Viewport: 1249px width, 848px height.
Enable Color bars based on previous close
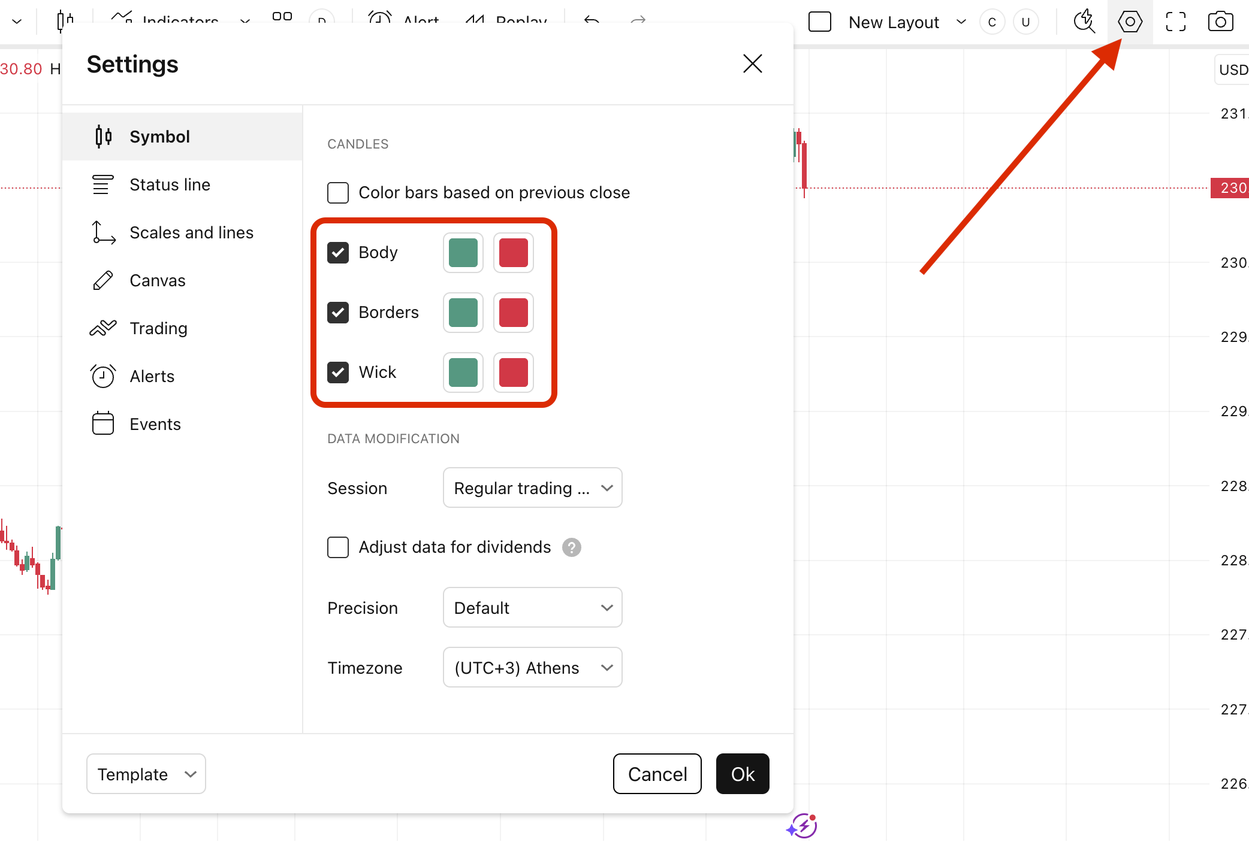pos(338,193)
